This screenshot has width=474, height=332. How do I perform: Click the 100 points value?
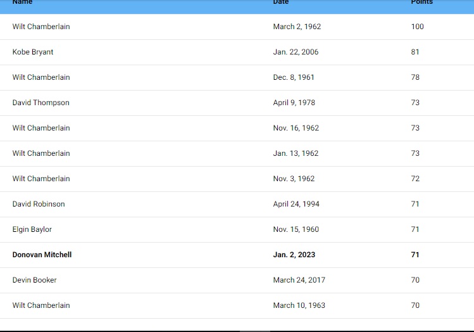(x=417, y=27)
